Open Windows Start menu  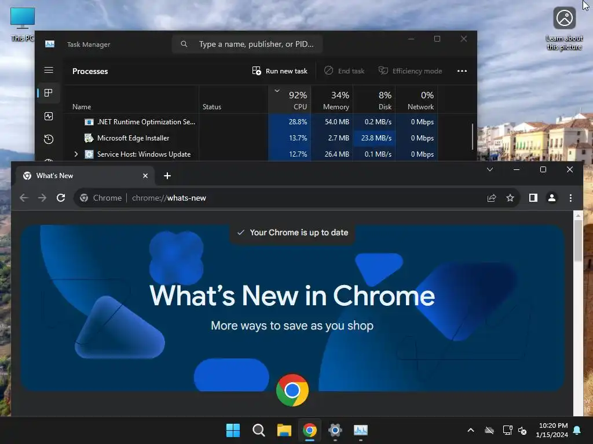233,430
